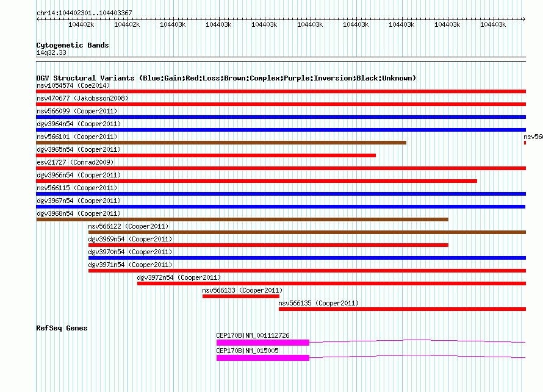Click the chr14:104402301..104403367 coordinate text

pos(84,13)
